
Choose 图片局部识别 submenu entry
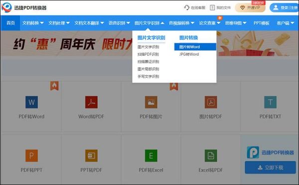[x=148, y=69]
